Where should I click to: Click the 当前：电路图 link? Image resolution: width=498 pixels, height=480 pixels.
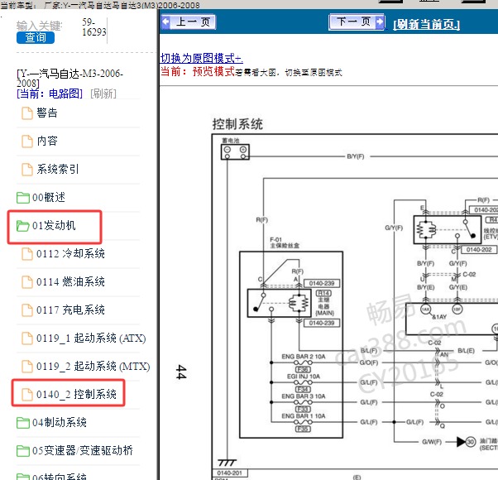click(50, 94)
